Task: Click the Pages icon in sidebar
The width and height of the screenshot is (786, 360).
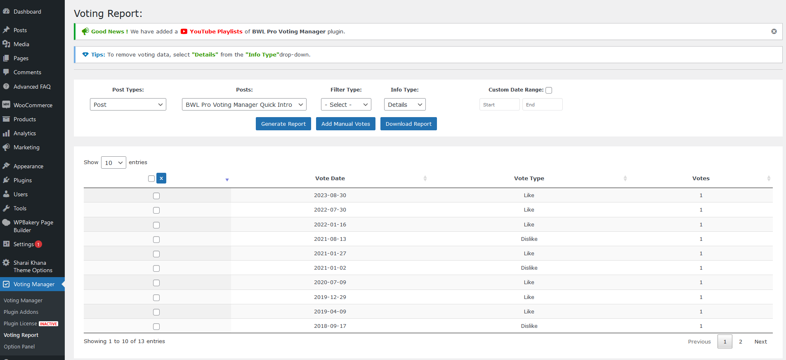Action: 6,58
